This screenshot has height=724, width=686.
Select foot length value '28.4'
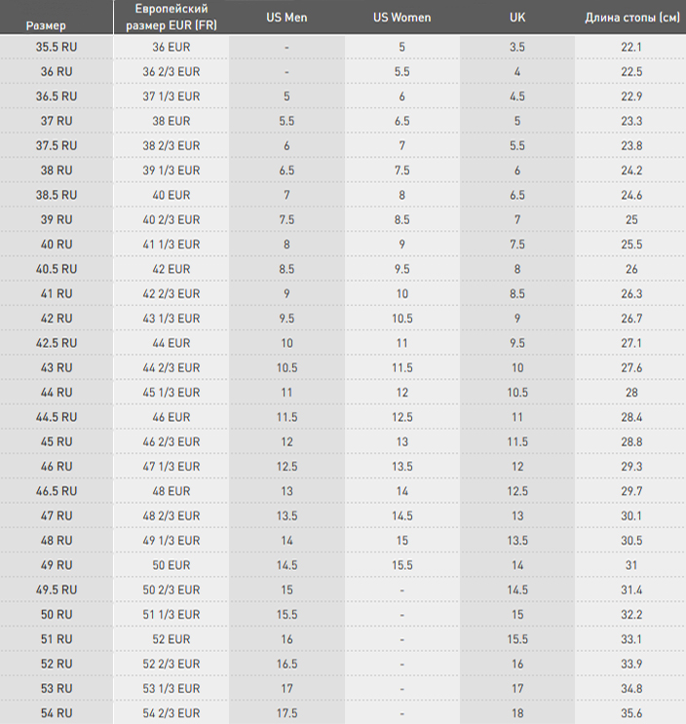pos(631,417)
